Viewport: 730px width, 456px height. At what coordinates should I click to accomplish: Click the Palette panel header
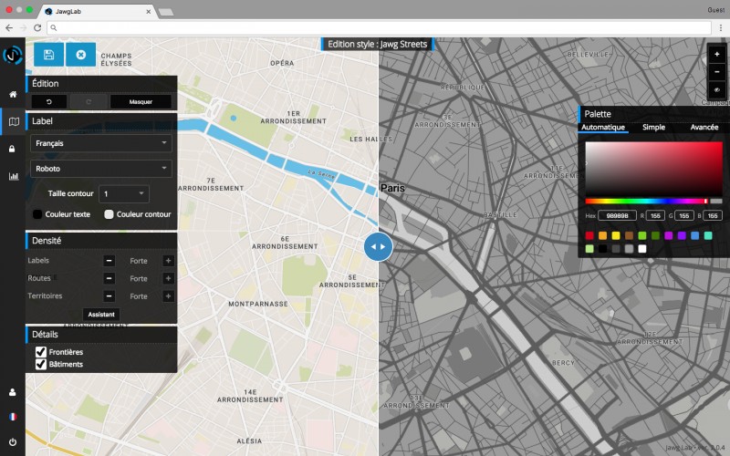click(653, 114)
